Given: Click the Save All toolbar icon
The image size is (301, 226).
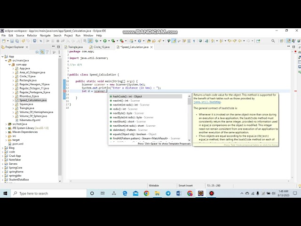Looking at the screenshot, I should pyautogui.click(x=17, y=41).
